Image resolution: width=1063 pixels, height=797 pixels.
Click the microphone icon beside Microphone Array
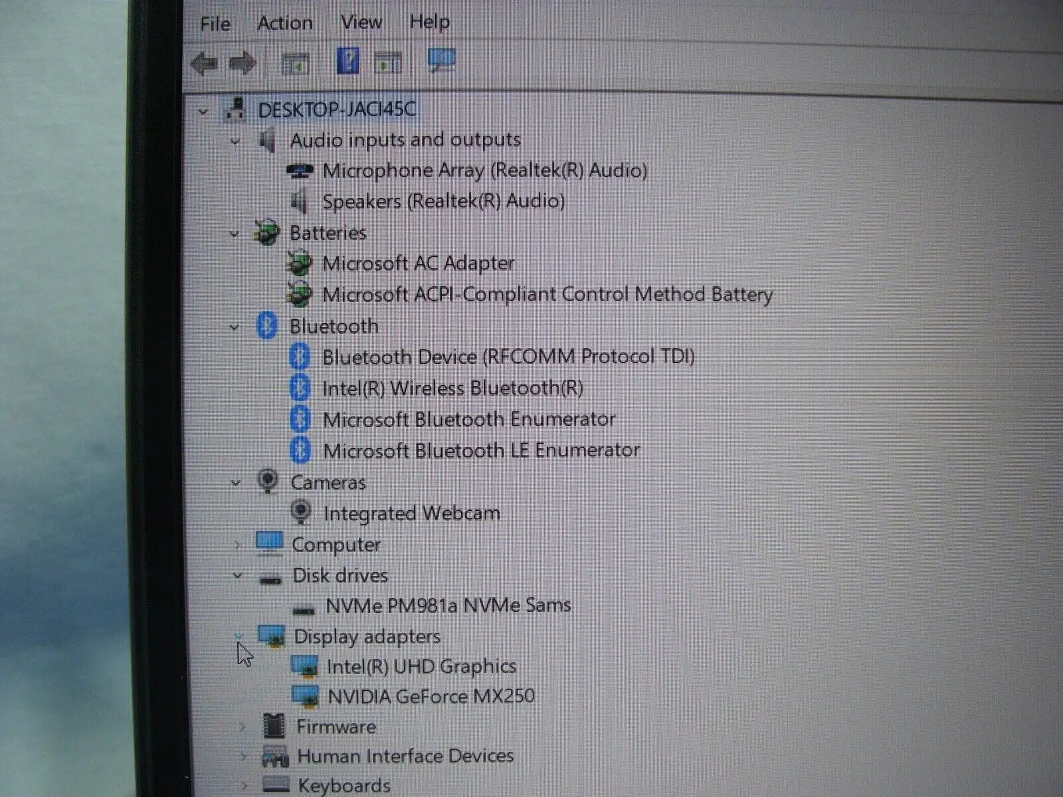pos(299,171)
